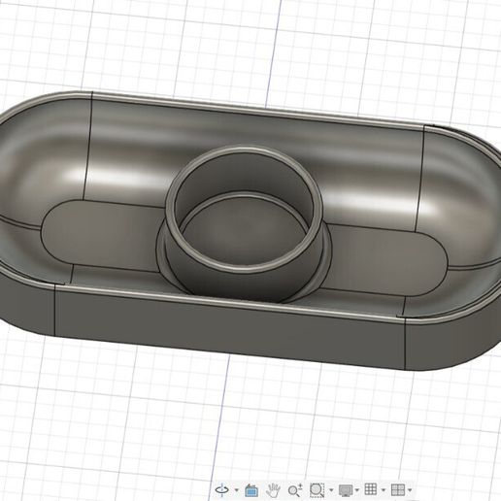The image size is (501, 501).
Task: Expand the Display Settings dropdown arrow
Action: [357, 490]
